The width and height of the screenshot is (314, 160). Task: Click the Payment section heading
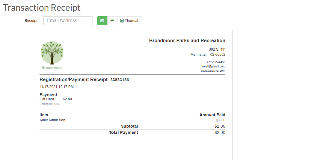(x=48, y=95)
